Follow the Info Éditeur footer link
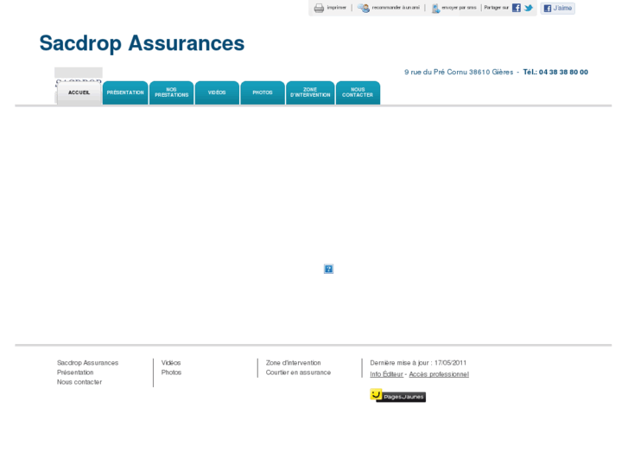 (x=386, y=374)
